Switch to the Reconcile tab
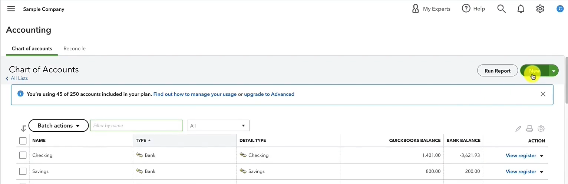The height and width of the screenshot is (184, 568). coord(75,49)
